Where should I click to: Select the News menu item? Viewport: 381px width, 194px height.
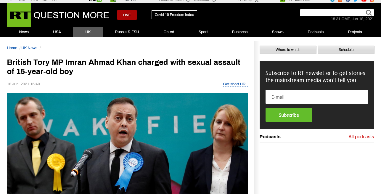(x=24, y=32)
